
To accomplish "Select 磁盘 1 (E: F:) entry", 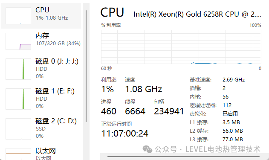I will click(41, 99).
